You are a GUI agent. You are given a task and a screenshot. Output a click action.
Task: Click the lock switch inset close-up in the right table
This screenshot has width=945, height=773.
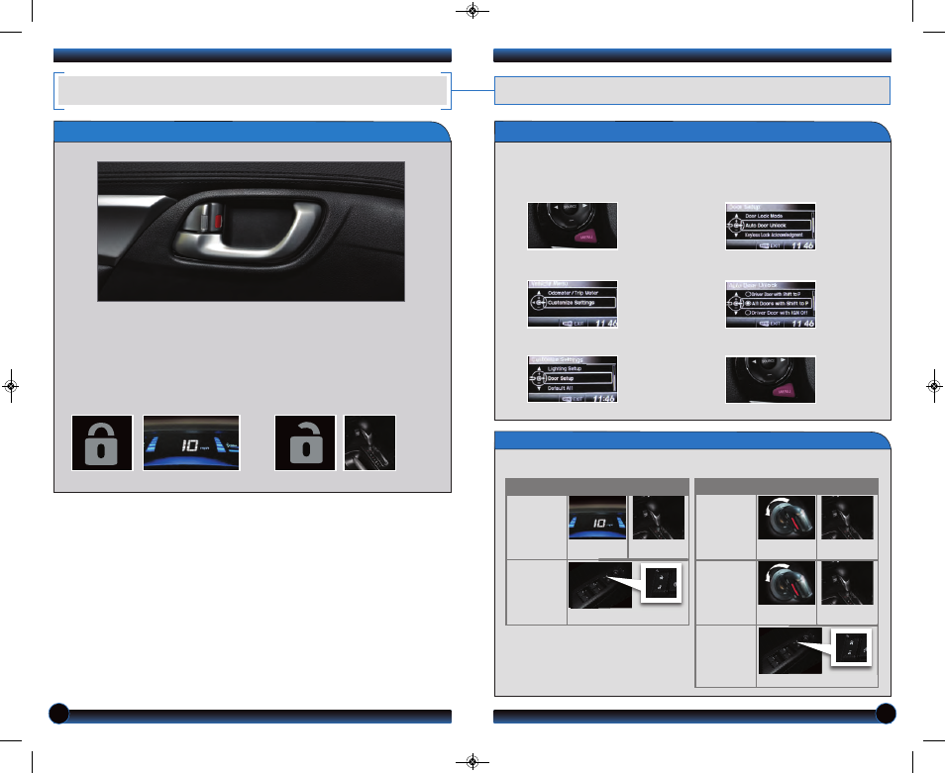[851, 647]
